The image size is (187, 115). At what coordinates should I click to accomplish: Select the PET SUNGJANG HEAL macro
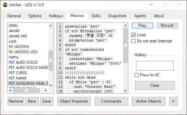(28, 83)
